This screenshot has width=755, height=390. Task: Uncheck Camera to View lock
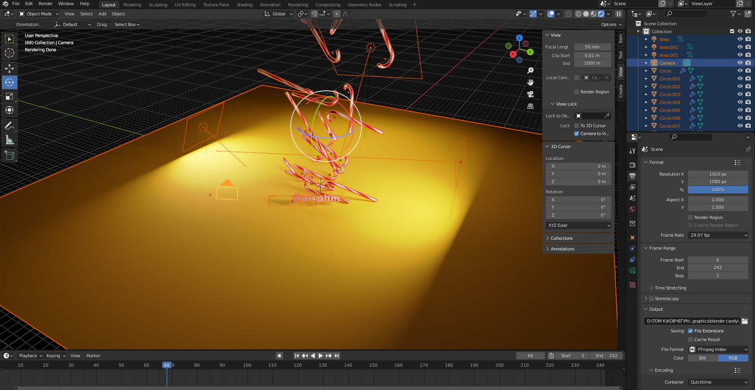point(577,133)
